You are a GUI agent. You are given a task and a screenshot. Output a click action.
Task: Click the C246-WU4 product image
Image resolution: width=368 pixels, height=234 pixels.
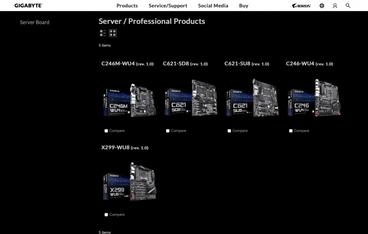point(314,98)
